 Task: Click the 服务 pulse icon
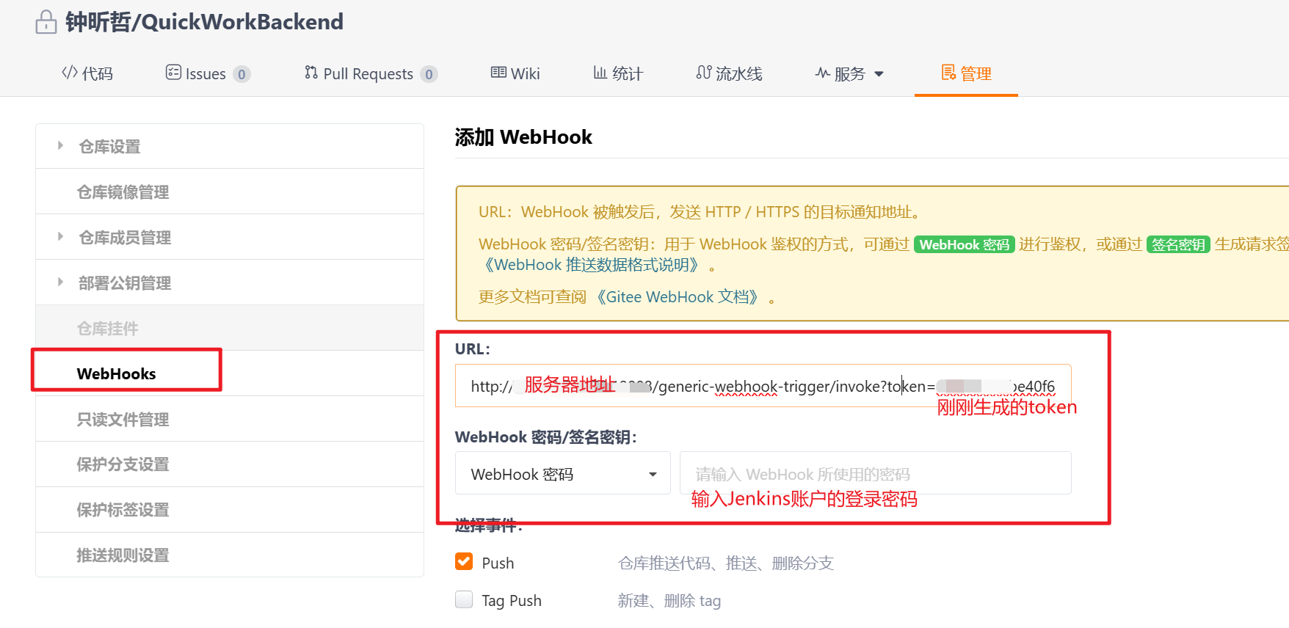click(822, 73)
